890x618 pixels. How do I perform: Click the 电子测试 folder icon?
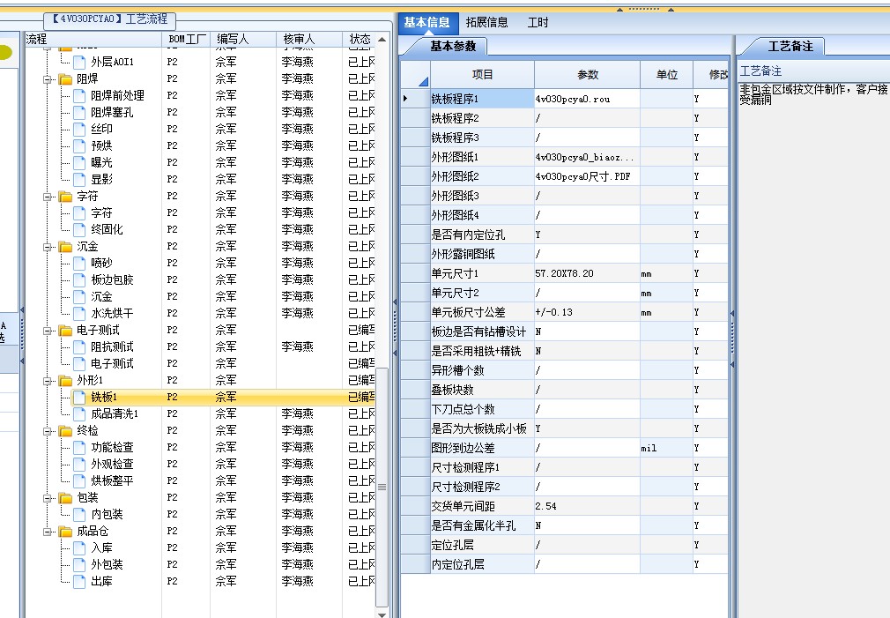pyautogui.click(x=65, y=331)
